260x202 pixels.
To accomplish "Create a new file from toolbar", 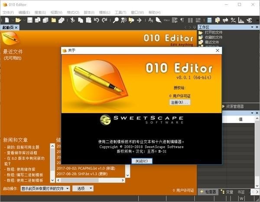I will [7, 20].
